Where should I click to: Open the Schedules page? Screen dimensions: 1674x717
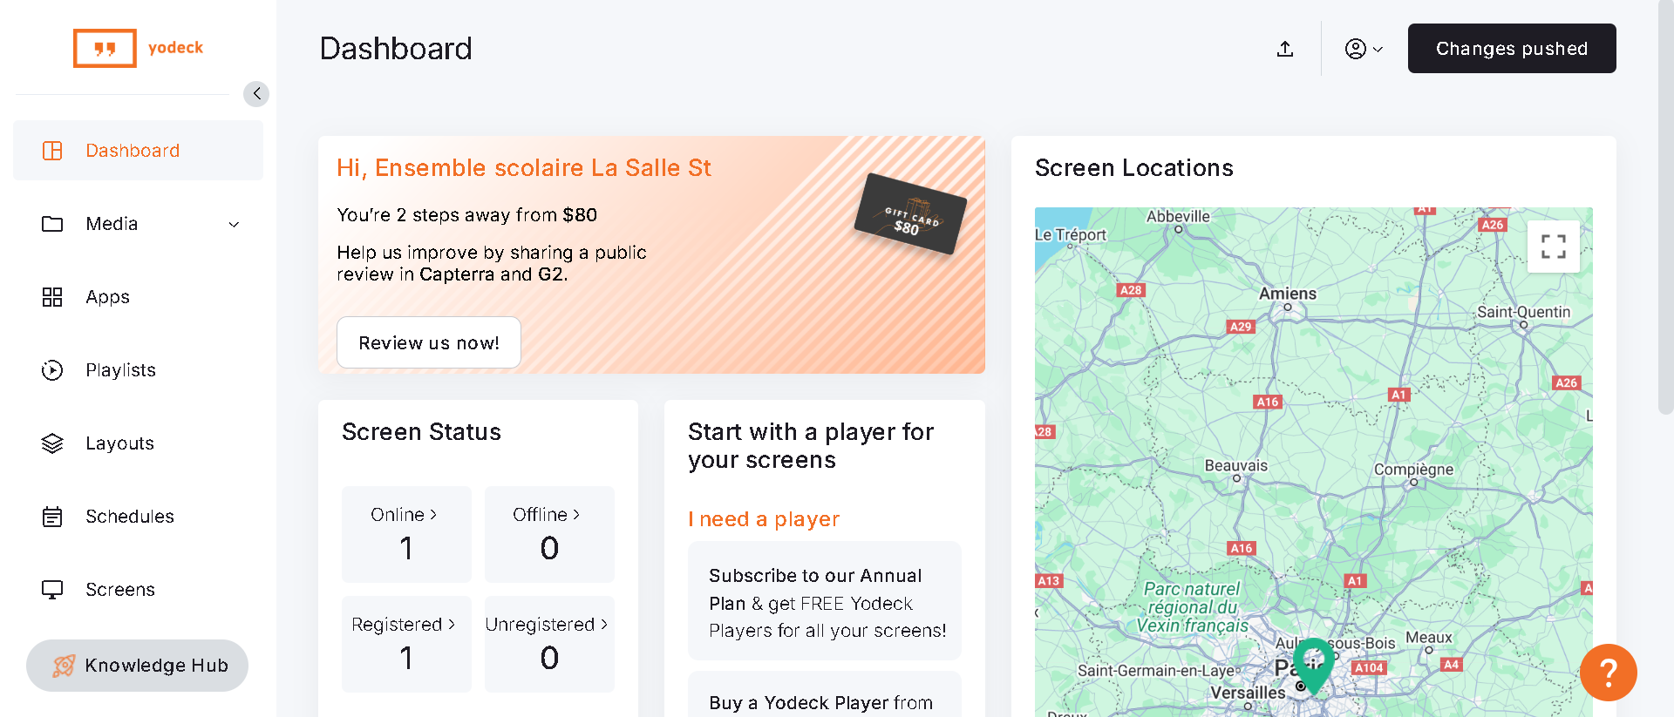tap(130, 517)
